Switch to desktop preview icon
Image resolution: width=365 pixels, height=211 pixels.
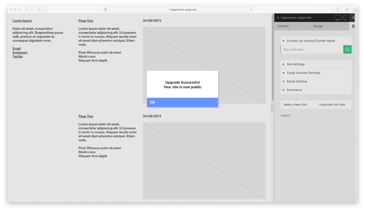coord(337,17)
